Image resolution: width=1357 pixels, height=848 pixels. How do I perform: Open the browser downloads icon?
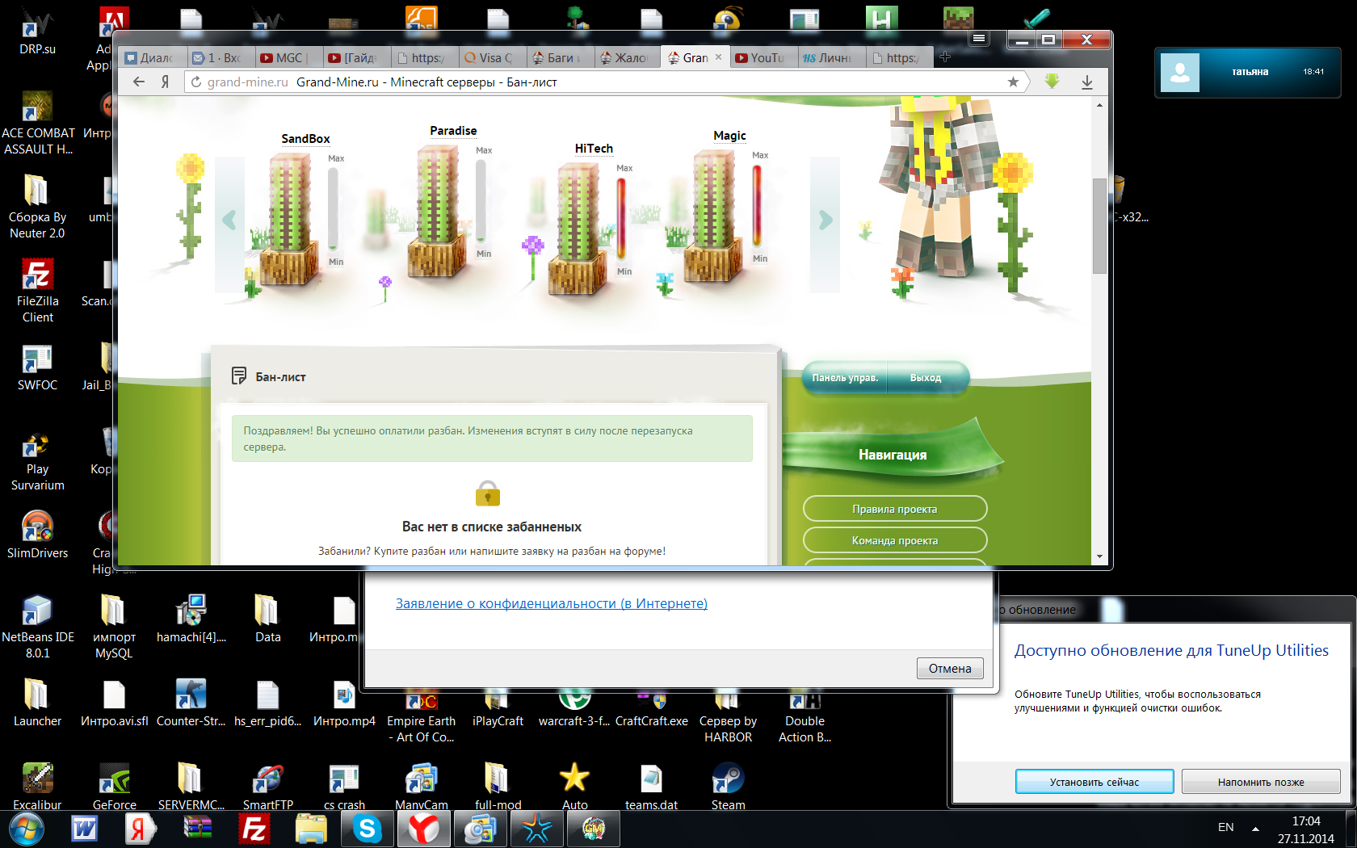pyautogui.click(x=1087, y=82)
